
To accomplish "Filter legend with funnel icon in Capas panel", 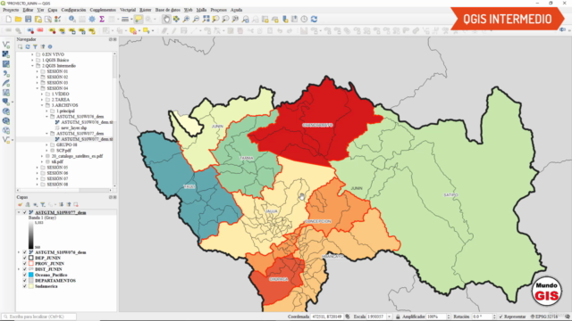I will click(x=43, y=204).
